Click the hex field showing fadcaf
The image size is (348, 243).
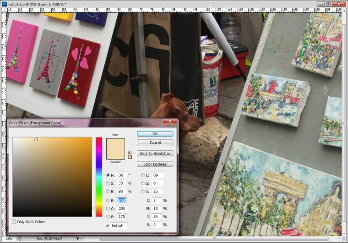click(119, 226)
